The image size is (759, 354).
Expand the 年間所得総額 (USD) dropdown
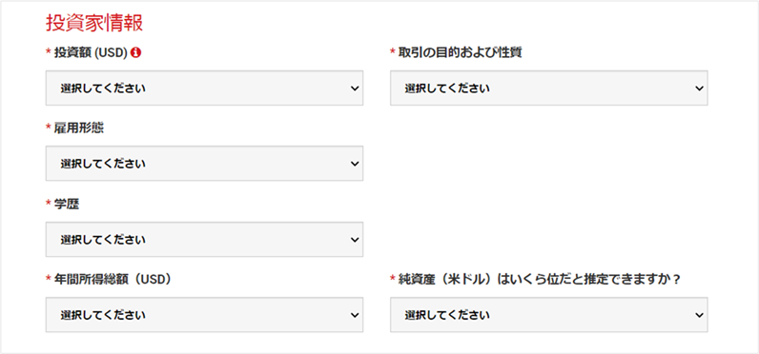(x=204, y=314)
